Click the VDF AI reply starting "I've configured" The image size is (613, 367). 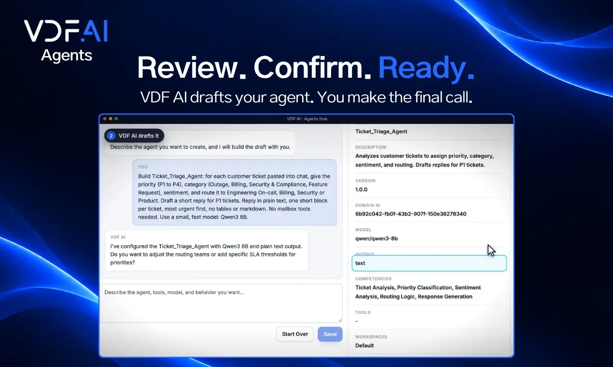[206, 251]
